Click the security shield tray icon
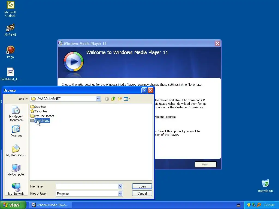279x209 pixels. tap(249, 205)
